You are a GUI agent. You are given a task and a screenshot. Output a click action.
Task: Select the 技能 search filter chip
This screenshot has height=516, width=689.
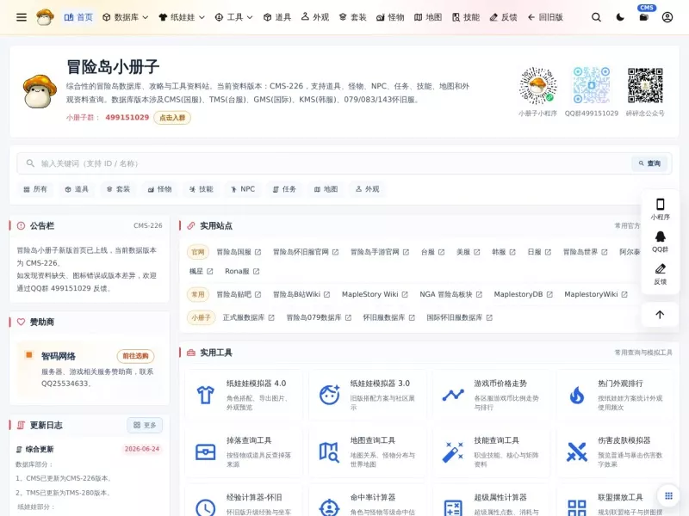pos(202,189)
